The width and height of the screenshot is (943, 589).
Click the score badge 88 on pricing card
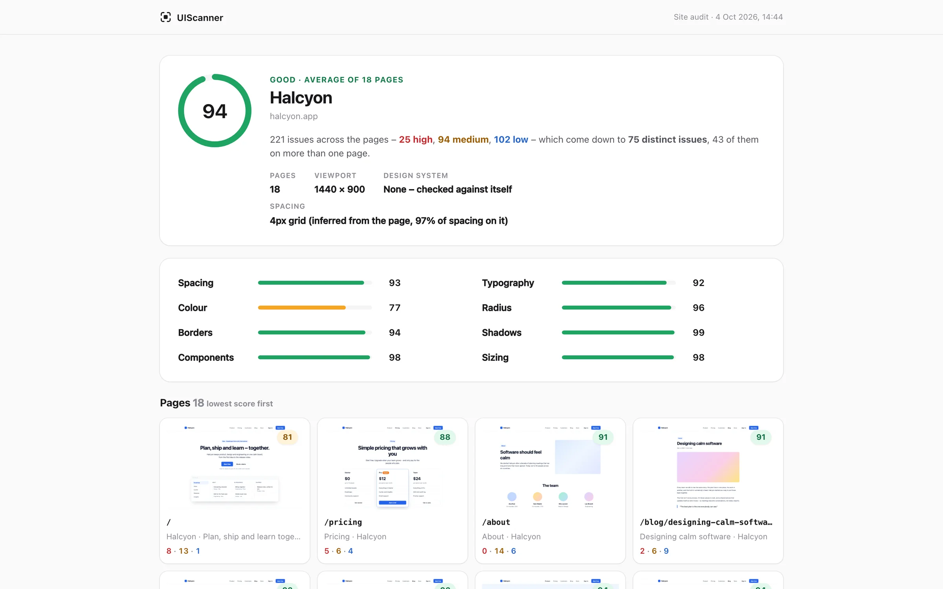coord(445,437)
